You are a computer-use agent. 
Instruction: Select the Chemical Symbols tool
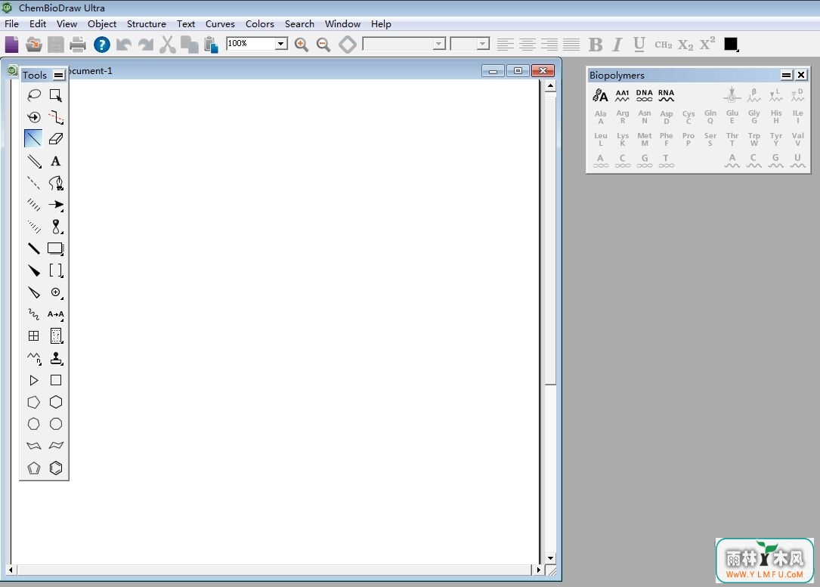tap(56, 292)
